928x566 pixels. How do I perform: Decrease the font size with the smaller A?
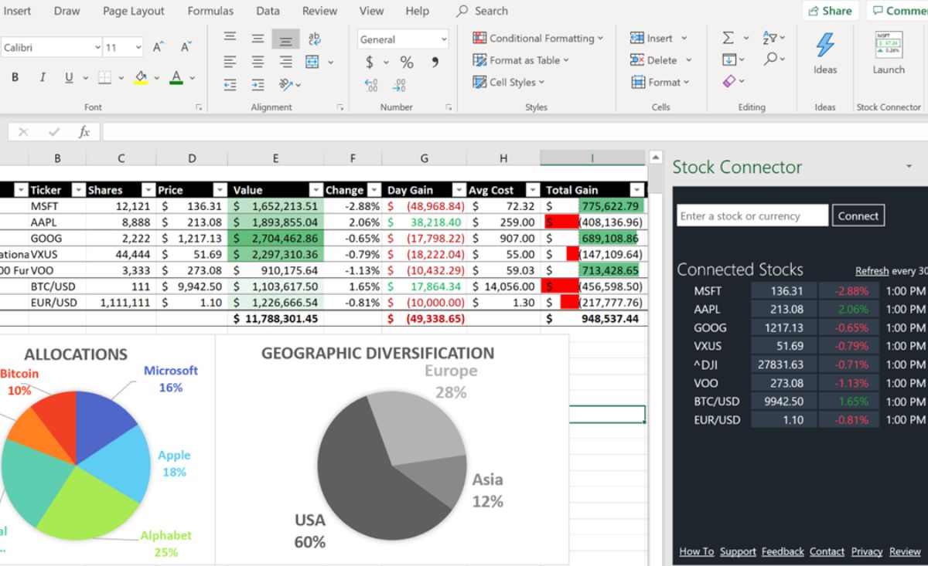tap(186, 47)
